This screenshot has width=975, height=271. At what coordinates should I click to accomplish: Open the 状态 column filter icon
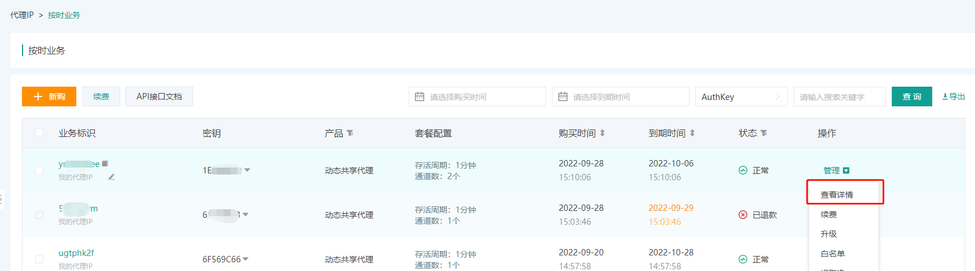click(x=763, y=133)
